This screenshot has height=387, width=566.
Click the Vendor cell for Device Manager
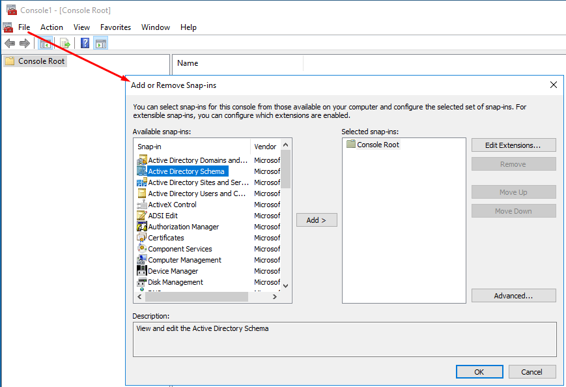pyautogui.click(x=267, y=271)
